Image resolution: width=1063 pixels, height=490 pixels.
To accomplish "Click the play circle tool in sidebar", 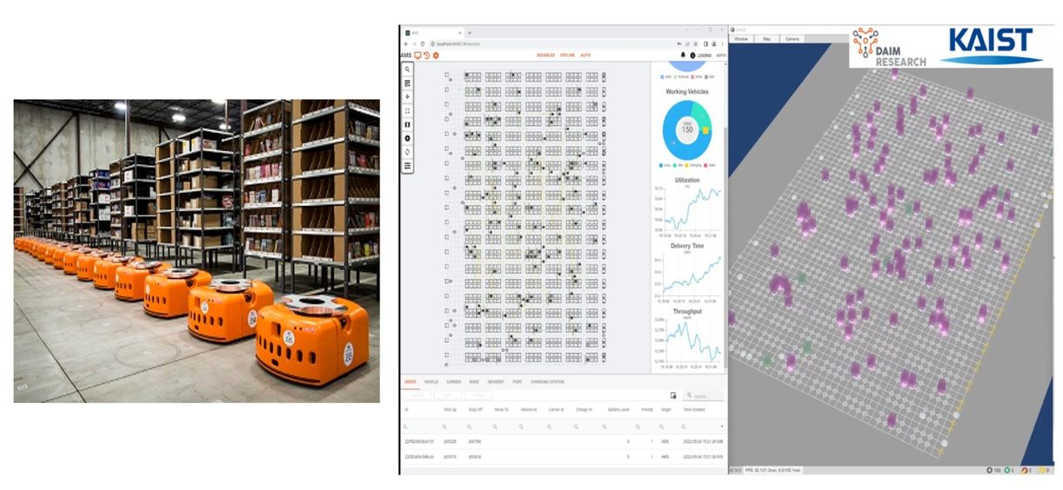I will tap(407, 138).
